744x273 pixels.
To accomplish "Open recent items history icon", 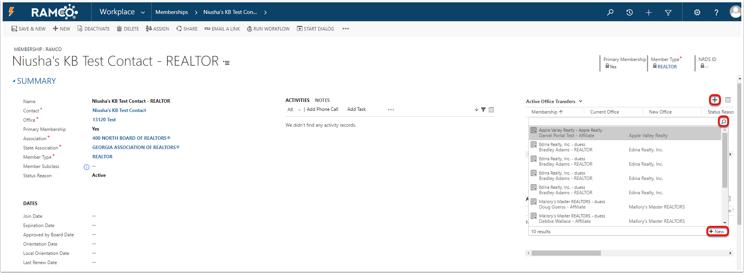I will point(630,12).
